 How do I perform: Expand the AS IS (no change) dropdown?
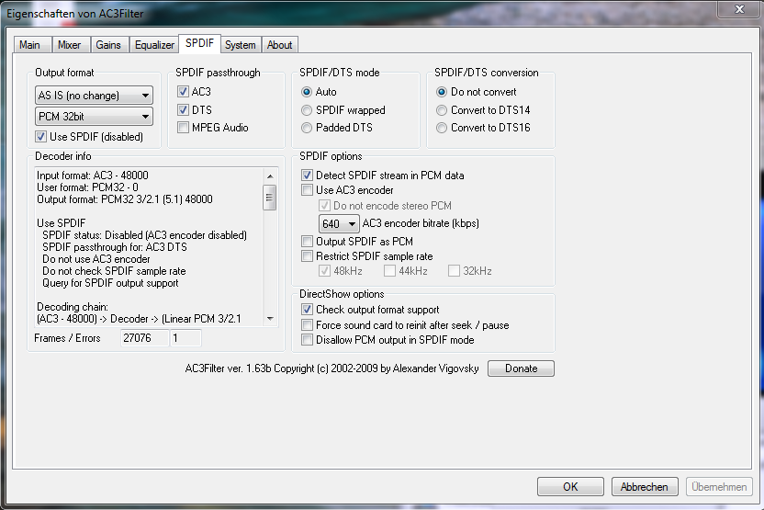94,95
